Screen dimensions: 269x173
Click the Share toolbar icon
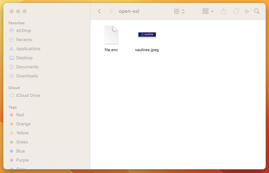point(223,11)
